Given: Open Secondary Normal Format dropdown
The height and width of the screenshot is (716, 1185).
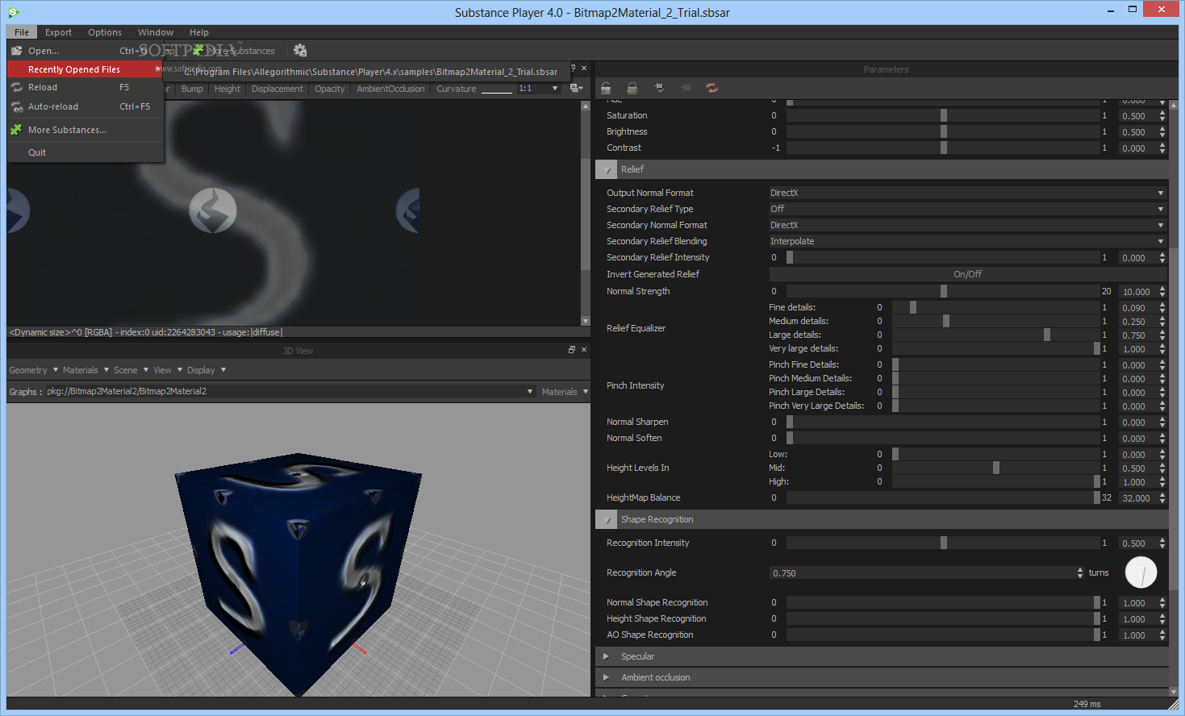Looking at the screenshot, I should pos(967,225).
